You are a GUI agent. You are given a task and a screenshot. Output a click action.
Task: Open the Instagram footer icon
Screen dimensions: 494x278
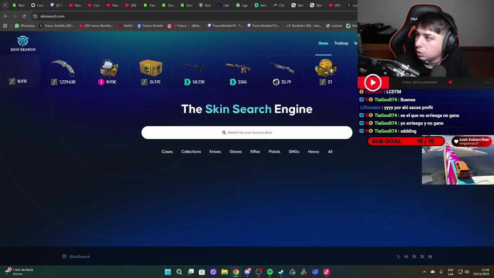(422, 256)
